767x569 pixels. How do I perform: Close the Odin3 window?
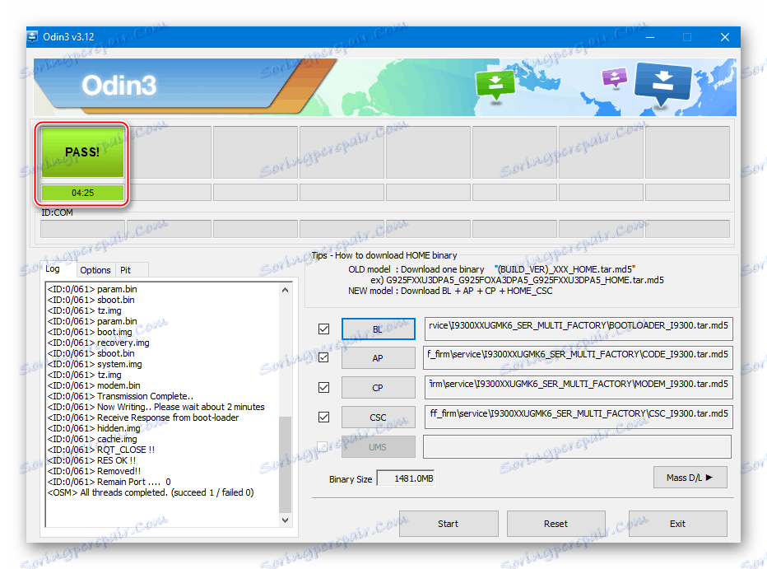[725, 37]
